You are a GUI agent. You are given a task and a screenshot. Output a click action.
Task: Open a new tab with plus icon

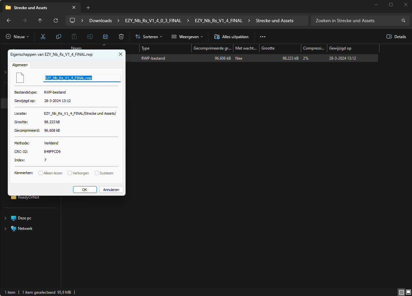(88, 7)
